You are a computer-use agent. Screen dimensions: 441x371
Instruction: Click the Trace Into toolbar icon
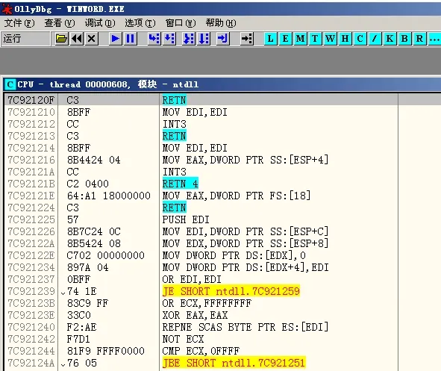[189, 39]
